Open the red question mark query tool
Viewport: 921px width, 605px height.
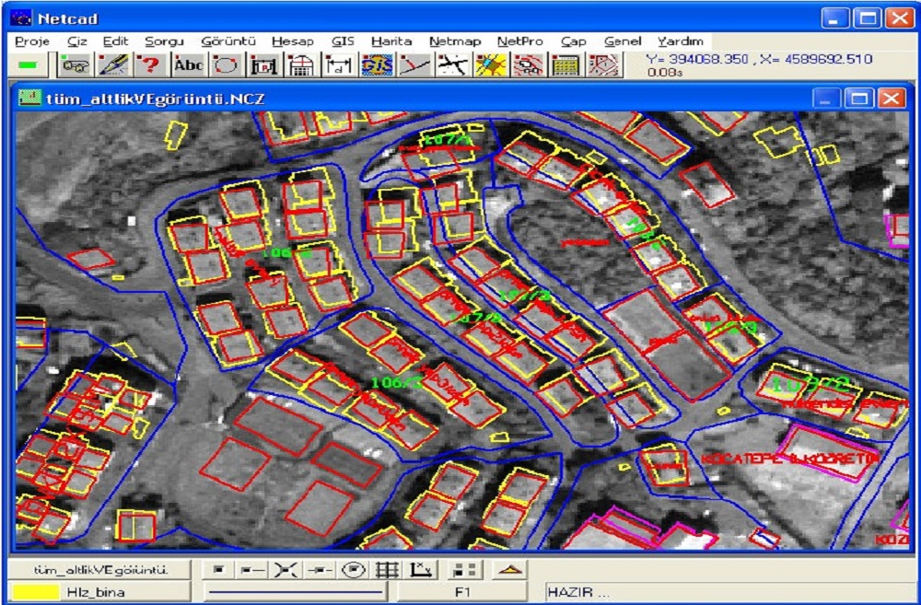(150, 65)
